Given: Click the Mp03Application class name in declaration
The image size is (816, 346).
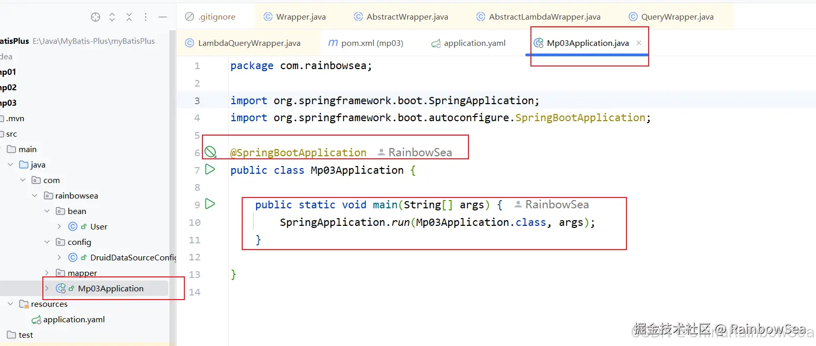Looking at the screenshot, I should click(357, 170).
